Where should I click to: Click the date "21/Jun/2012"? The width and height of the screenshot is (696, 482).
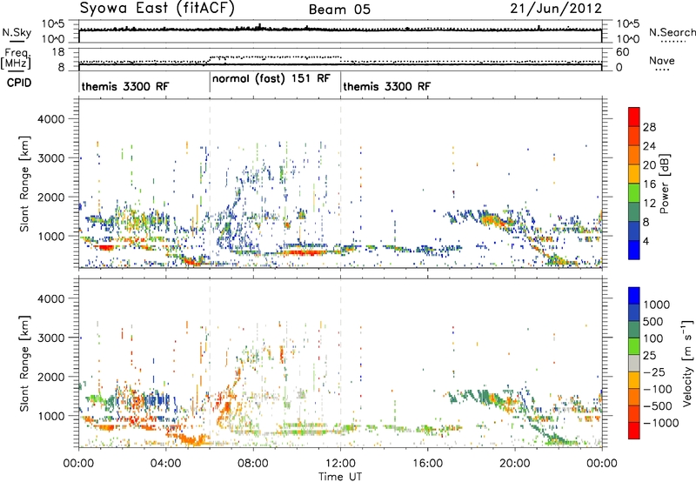pyautogui.click(x=556, y=9)
